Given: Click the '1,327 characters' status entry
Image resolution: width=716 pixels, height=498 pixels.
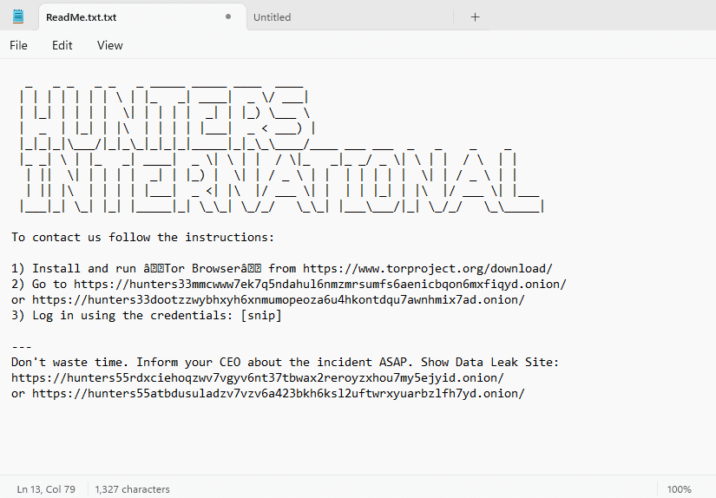Looking at the screenshot, I should click(133, 488).
